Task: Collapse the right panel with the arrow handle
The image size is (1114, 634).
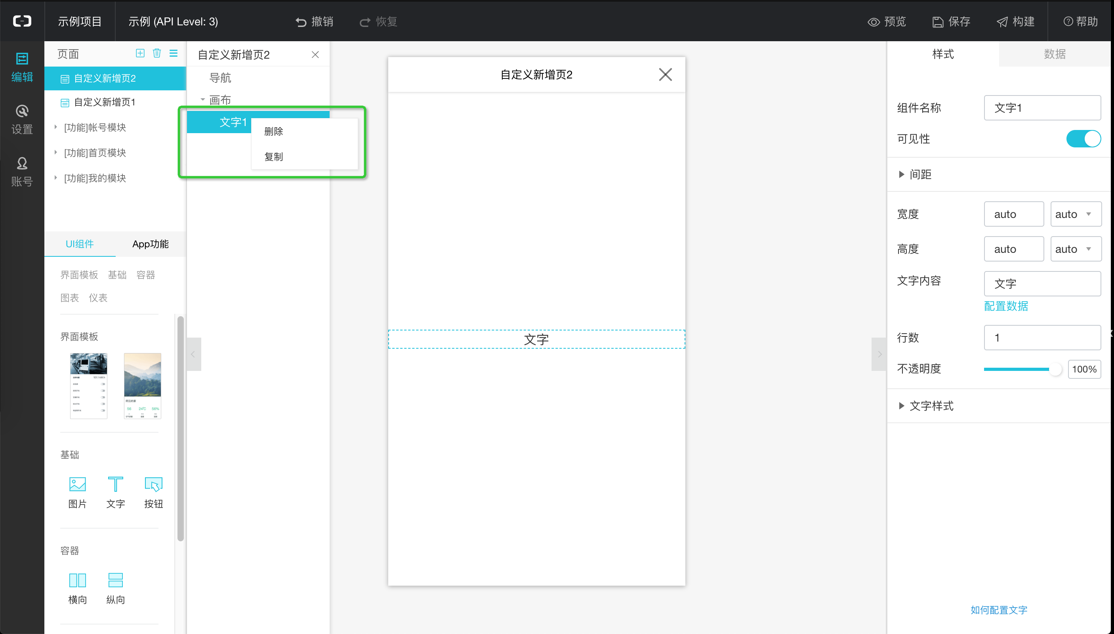Action: (879, 354)
